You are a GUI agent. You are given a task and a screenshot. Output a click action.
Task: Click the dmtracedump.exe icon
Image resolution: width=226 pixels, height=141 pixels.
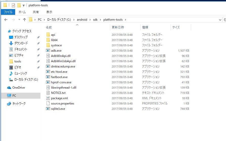pyautogui.click(x=48, y=66)
